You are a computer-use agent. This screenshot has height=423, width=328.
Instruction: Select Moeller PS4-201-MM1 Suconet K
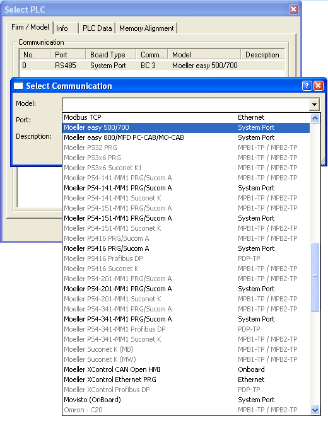pyautogui.click(x=186, y=299)
